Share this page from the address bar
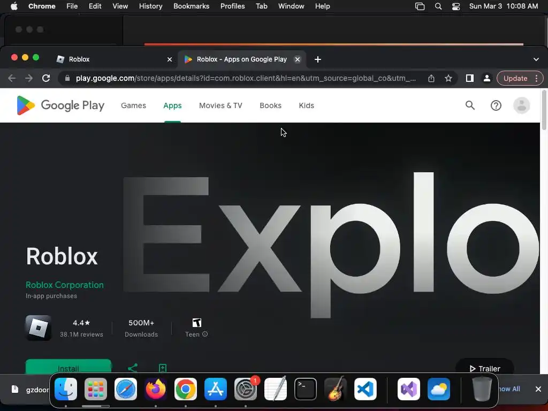 coord(431,78)
